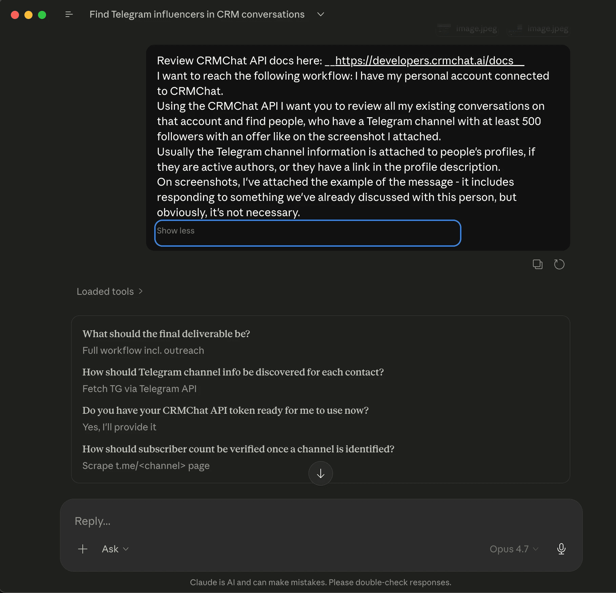Open the conversation title dropdown chevron
The height and width of the screenshot is (593, 616).
pyautogui.click(x=320, y=14)
